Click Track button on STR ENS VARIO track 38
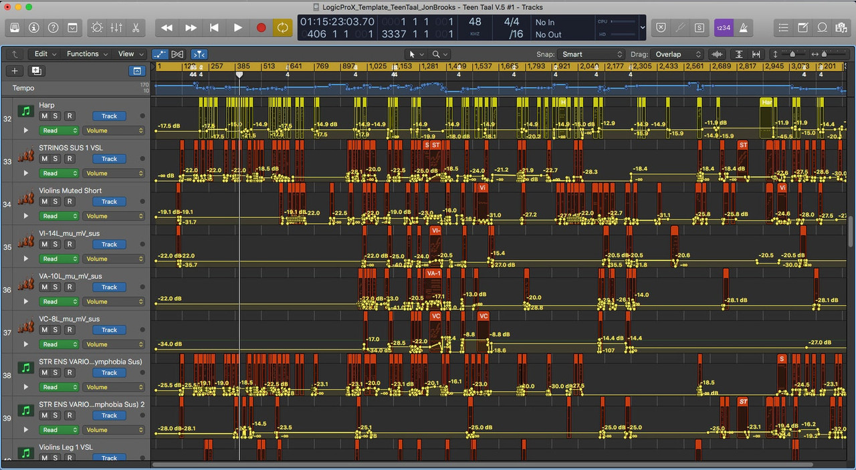The height and width of the screenshot is (470, 856). tap(110, 373)
